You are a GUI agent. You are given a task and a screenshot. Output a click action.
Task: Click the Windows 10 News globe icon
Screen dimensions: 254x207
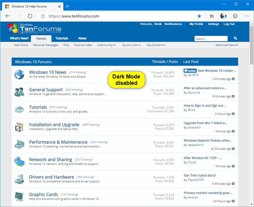click(x=19, y=74)
